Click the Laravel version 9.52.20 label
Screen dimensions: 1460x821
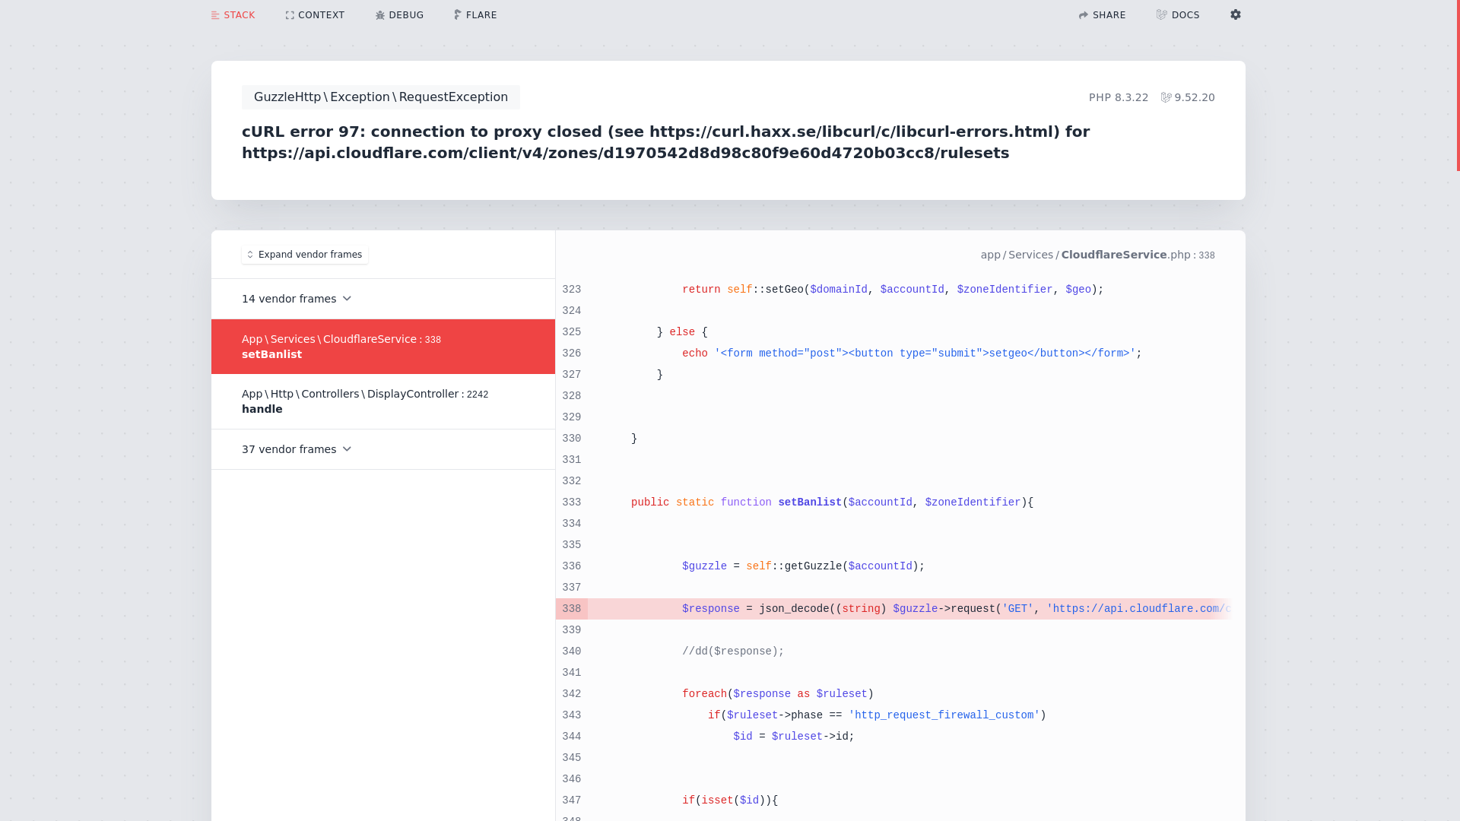(1194, 97)
